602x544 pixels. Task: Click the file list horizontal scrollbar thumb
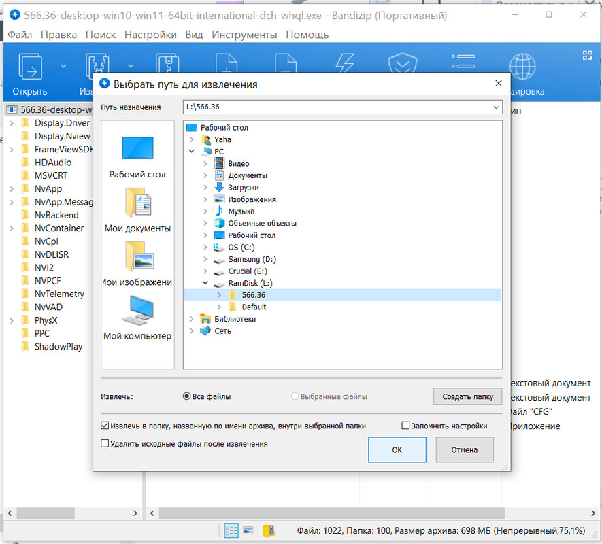tap(332, 513)
